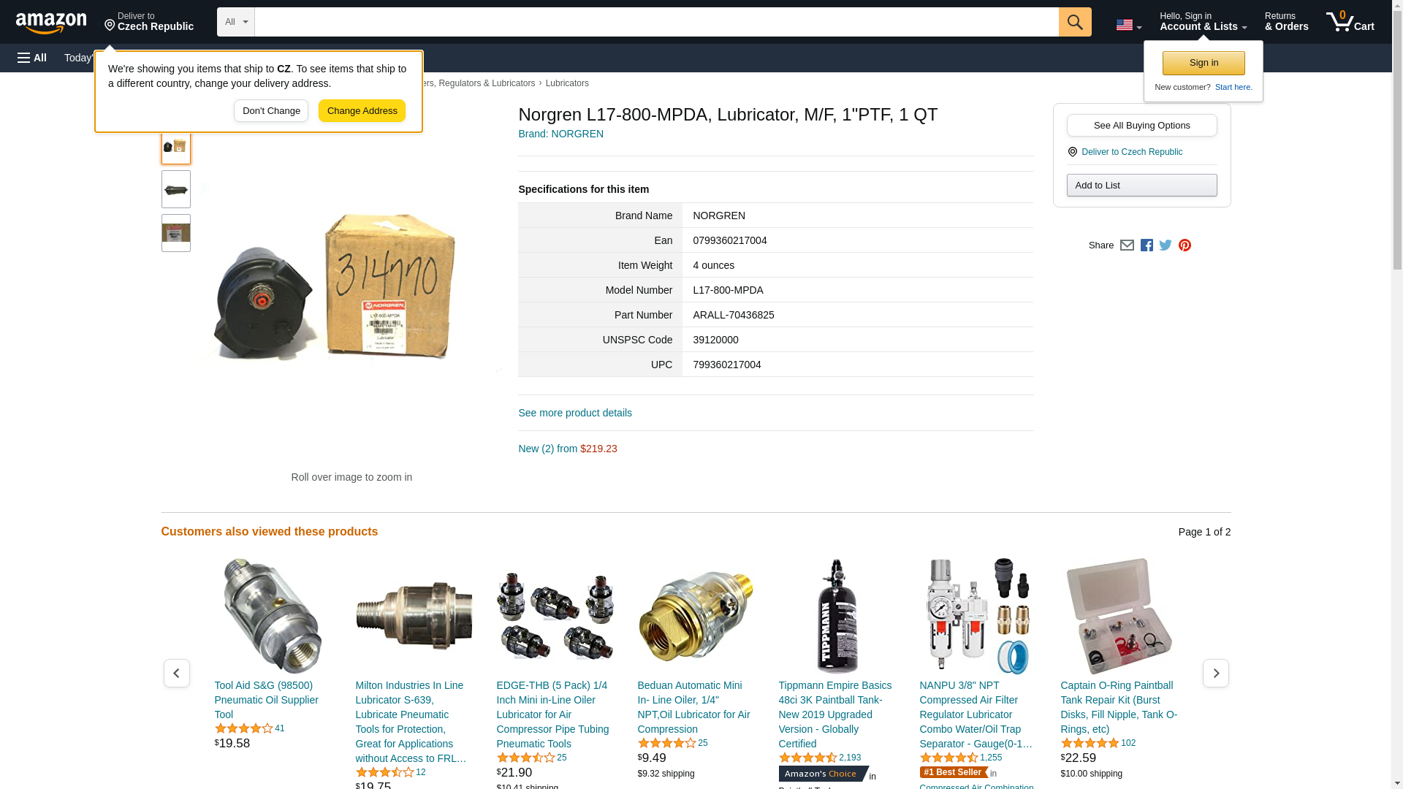
Task: Share on Twitter icon
Action: (x=1166, y=245)
